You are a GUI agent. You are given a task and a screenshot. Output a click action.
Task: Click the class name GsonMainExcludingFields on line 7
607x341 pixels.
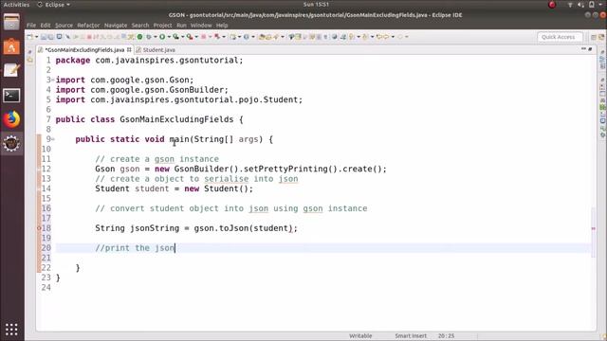point(176,119)
